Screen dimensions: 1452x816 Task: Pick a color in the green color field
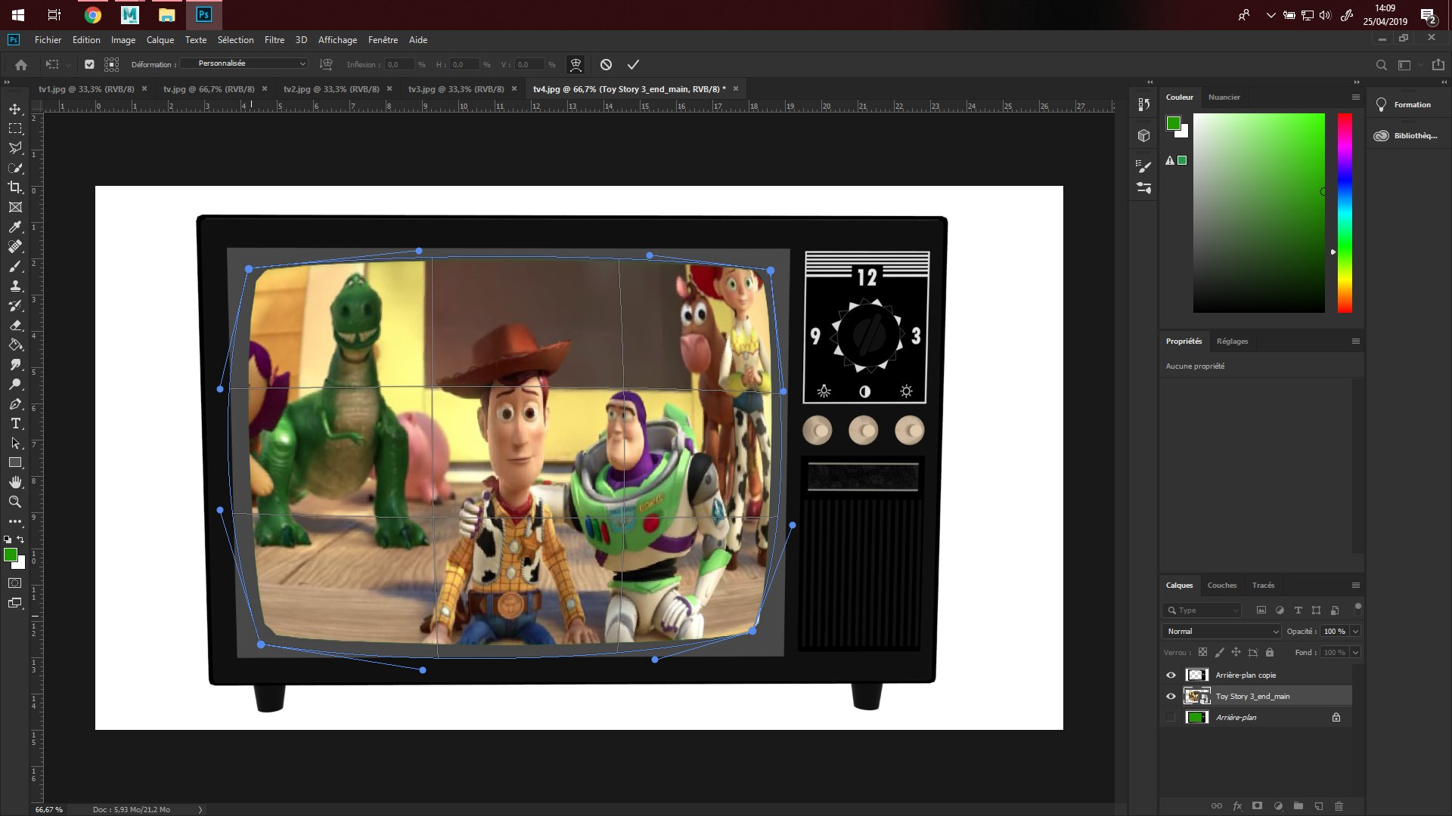click(x=1259, y=213)
